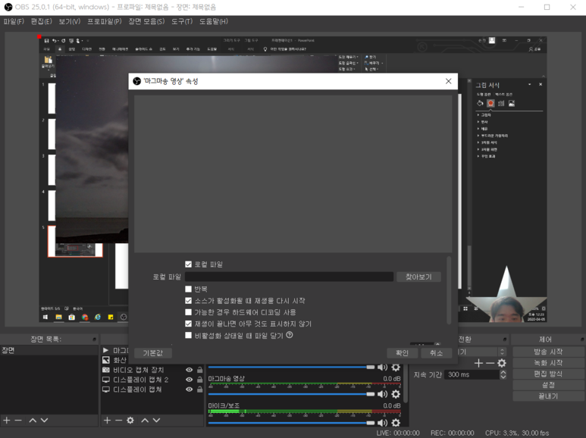Undock the 전환 panel
This screenshot has height=438, width=586.
pos(505,339)
